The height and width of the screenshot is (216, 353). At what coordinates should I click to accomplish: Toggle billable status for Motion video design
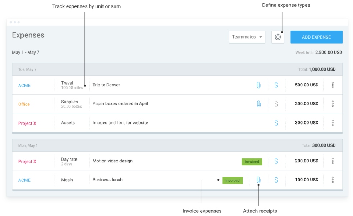(x=276, y=161)
